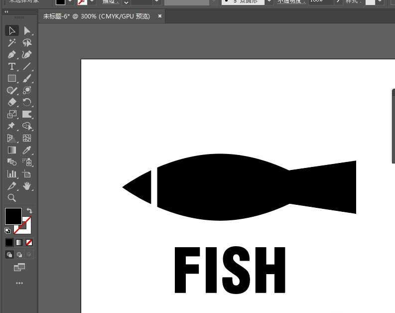This screenshot has height=313, width=395.
Task: Set paint mode to None
Action: pos(29,243)
